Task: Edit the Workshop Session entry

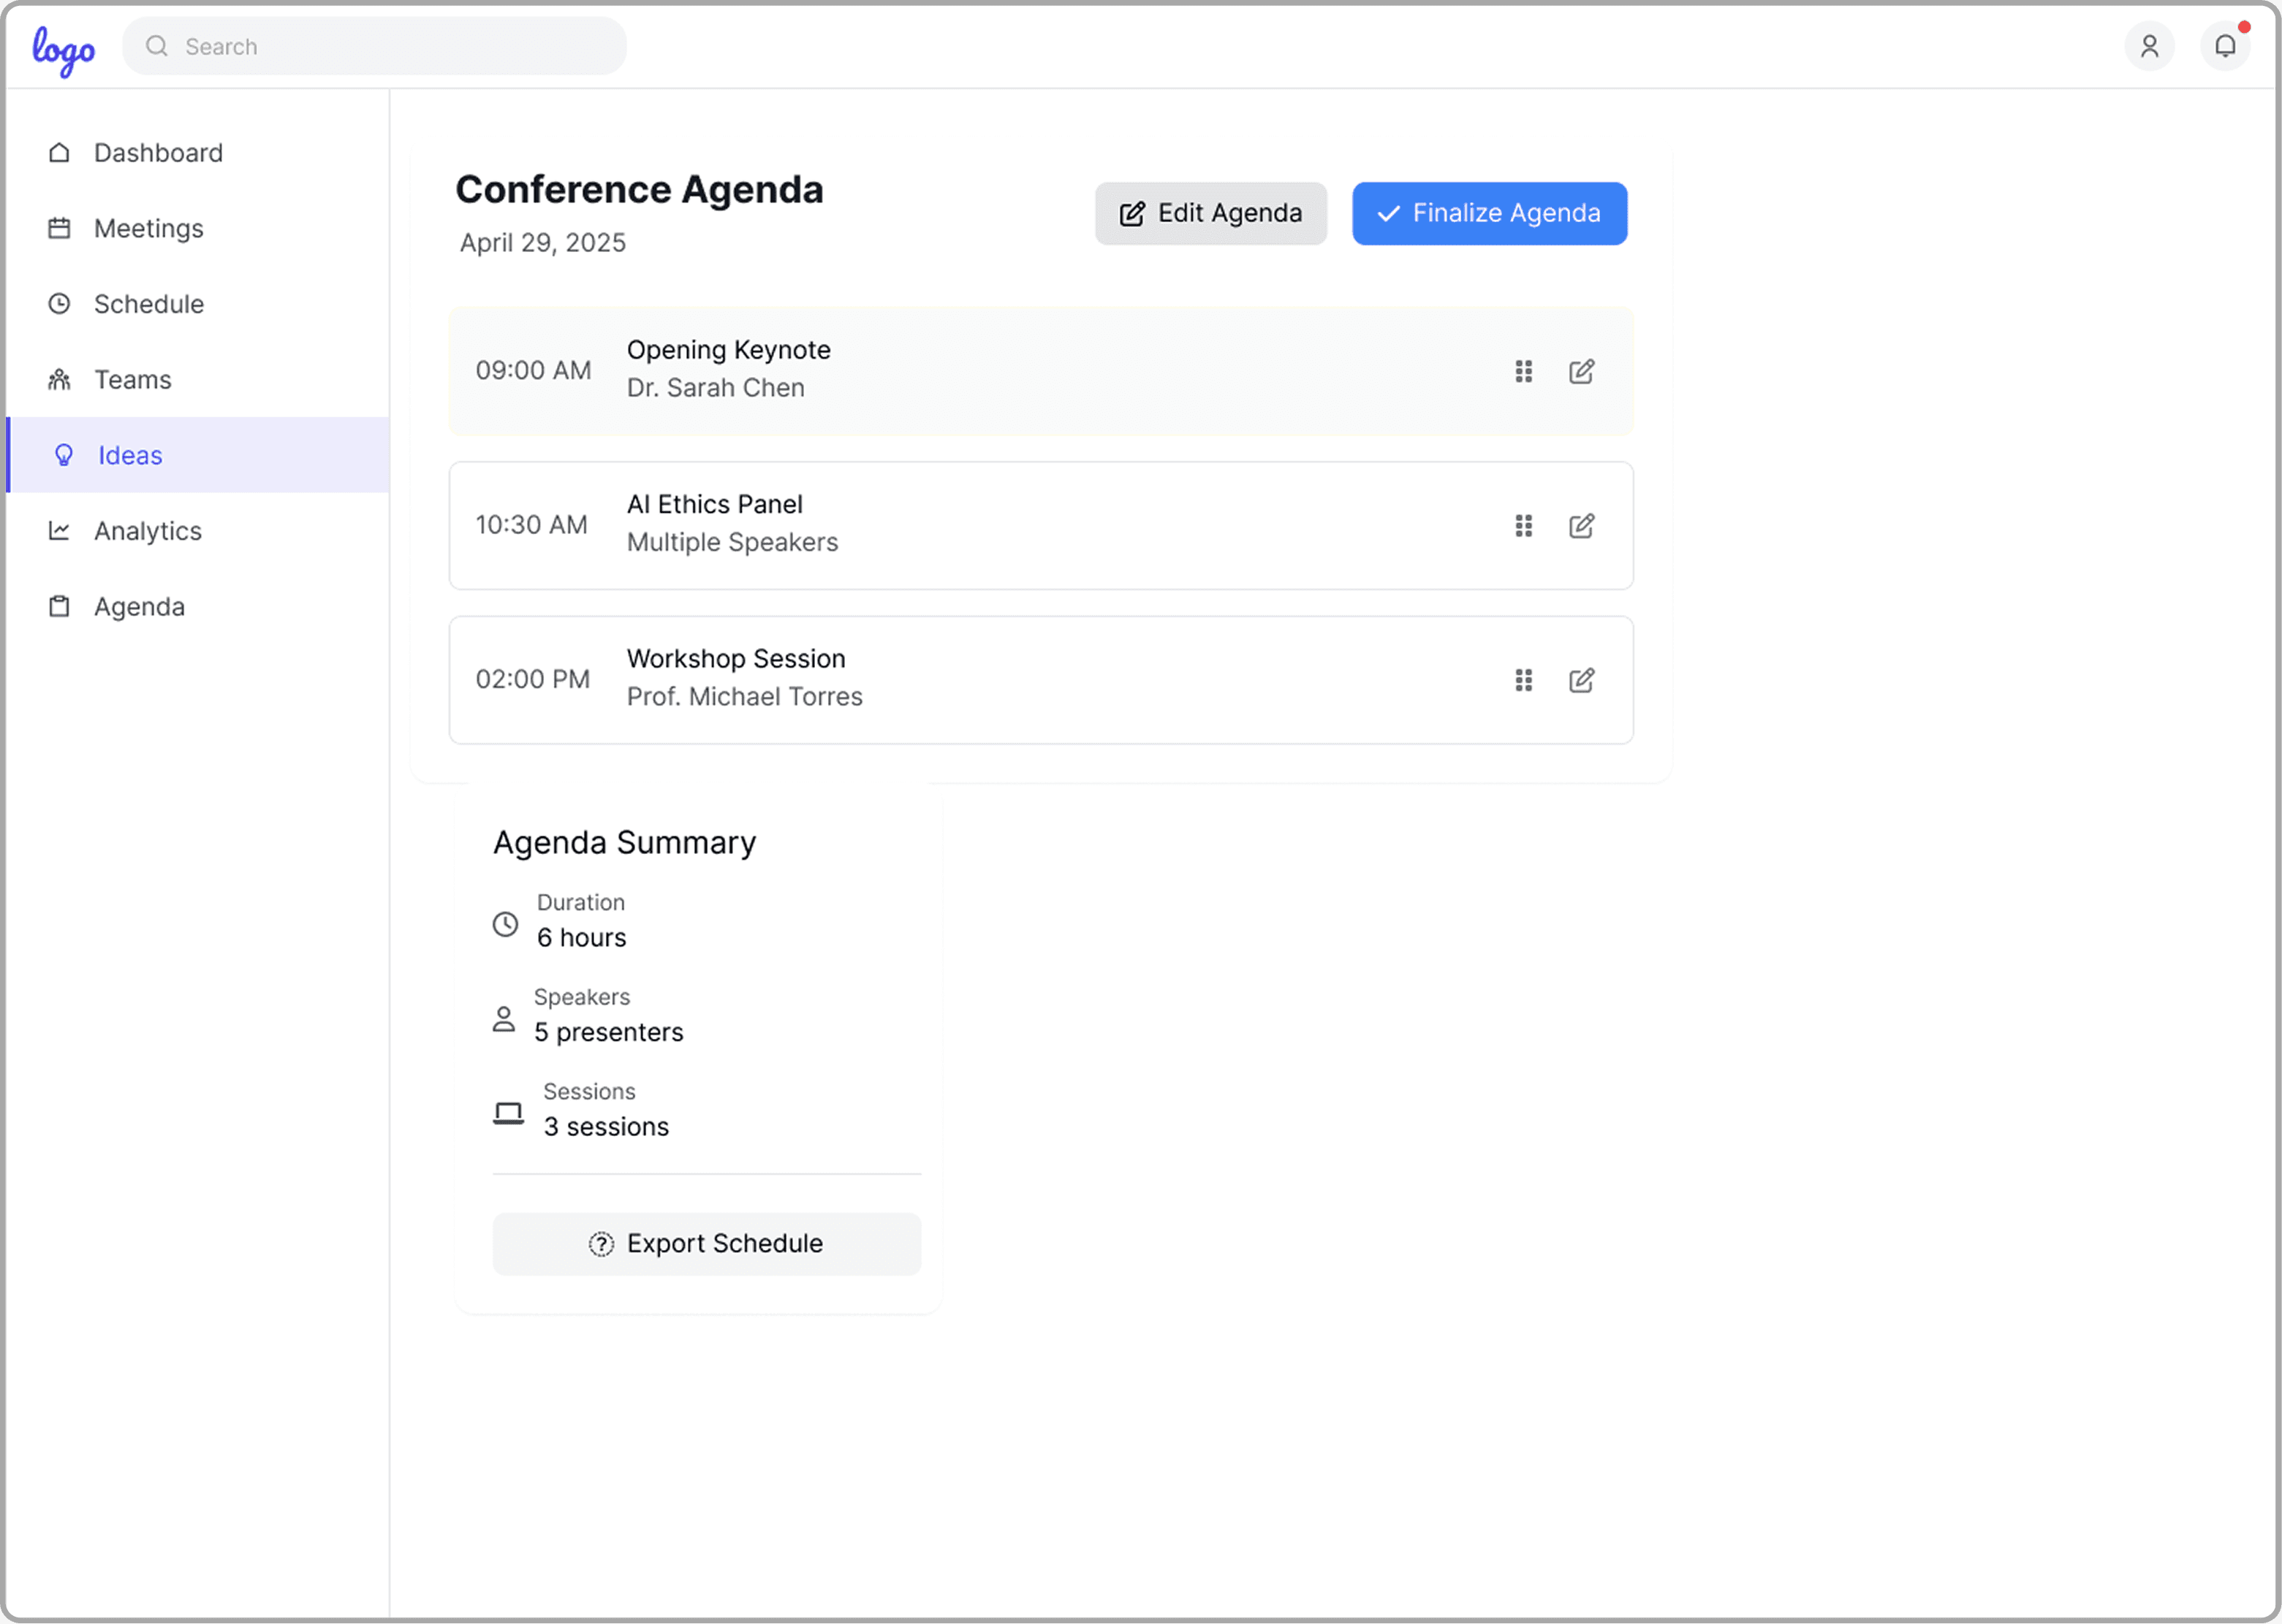Action: click(1581, 680)
